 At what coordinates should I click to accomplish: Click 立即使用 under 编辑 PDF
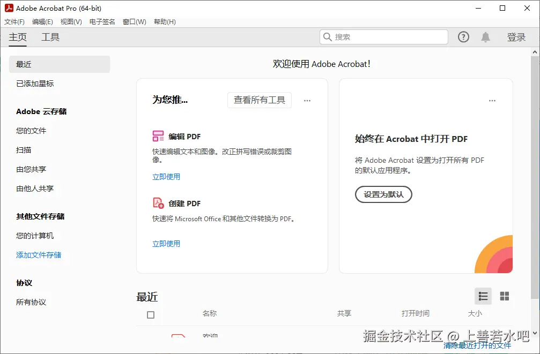point(166,177)
